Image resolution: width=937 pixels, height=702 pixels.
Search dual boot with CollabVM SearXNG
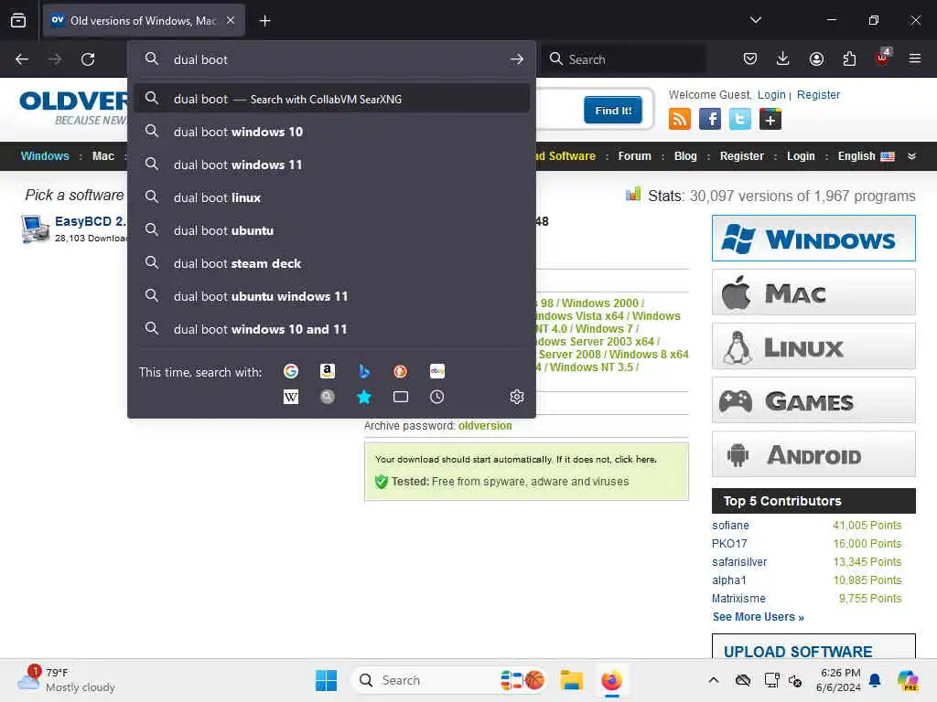coord(331,99)
